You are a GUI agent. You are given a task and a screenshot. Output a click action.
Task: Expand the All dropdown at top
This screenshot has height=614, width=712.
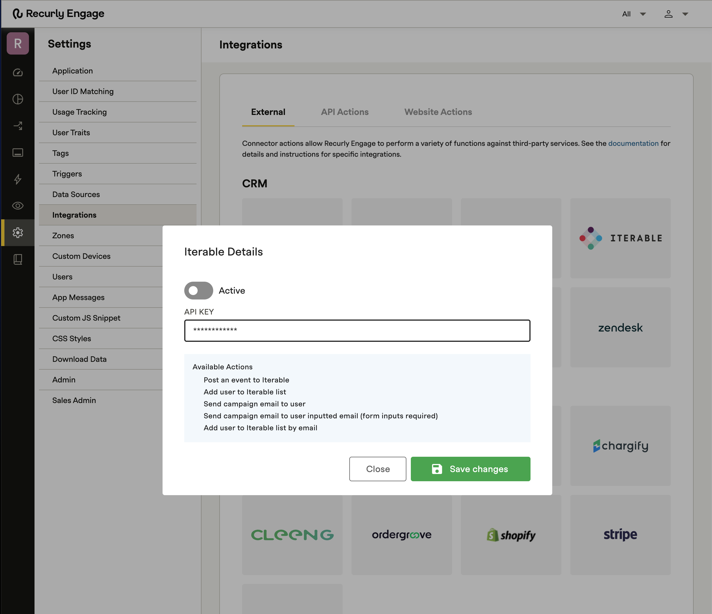(x=634, y=14)
